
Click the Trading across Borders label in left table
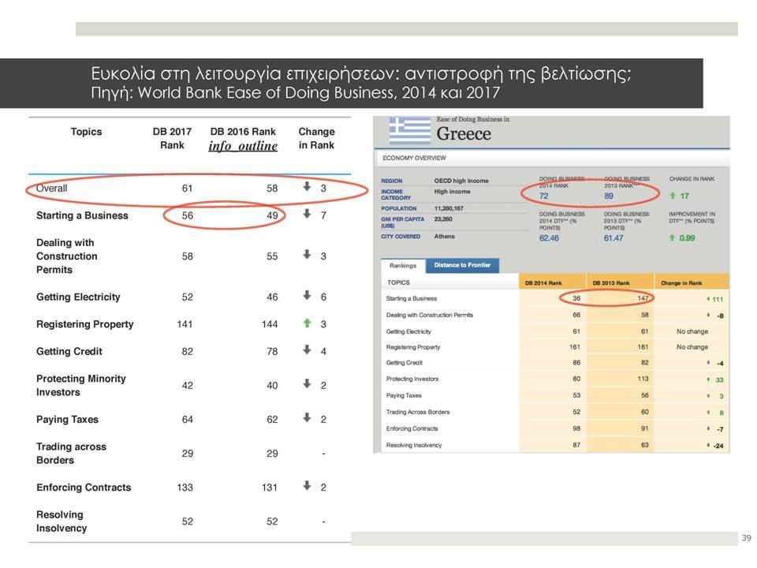tap(72, 454)
